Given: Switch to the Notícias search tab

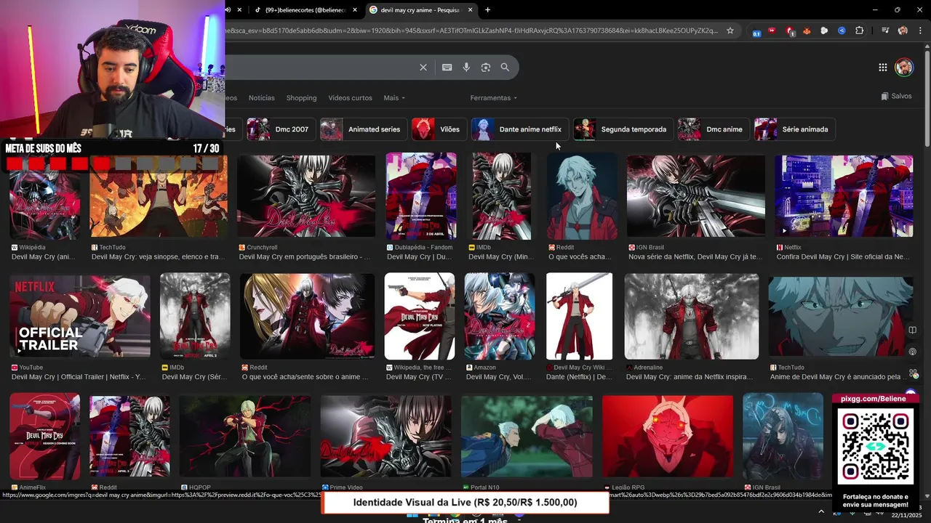Looking at the screenshot, I should [x=262, y=98].
